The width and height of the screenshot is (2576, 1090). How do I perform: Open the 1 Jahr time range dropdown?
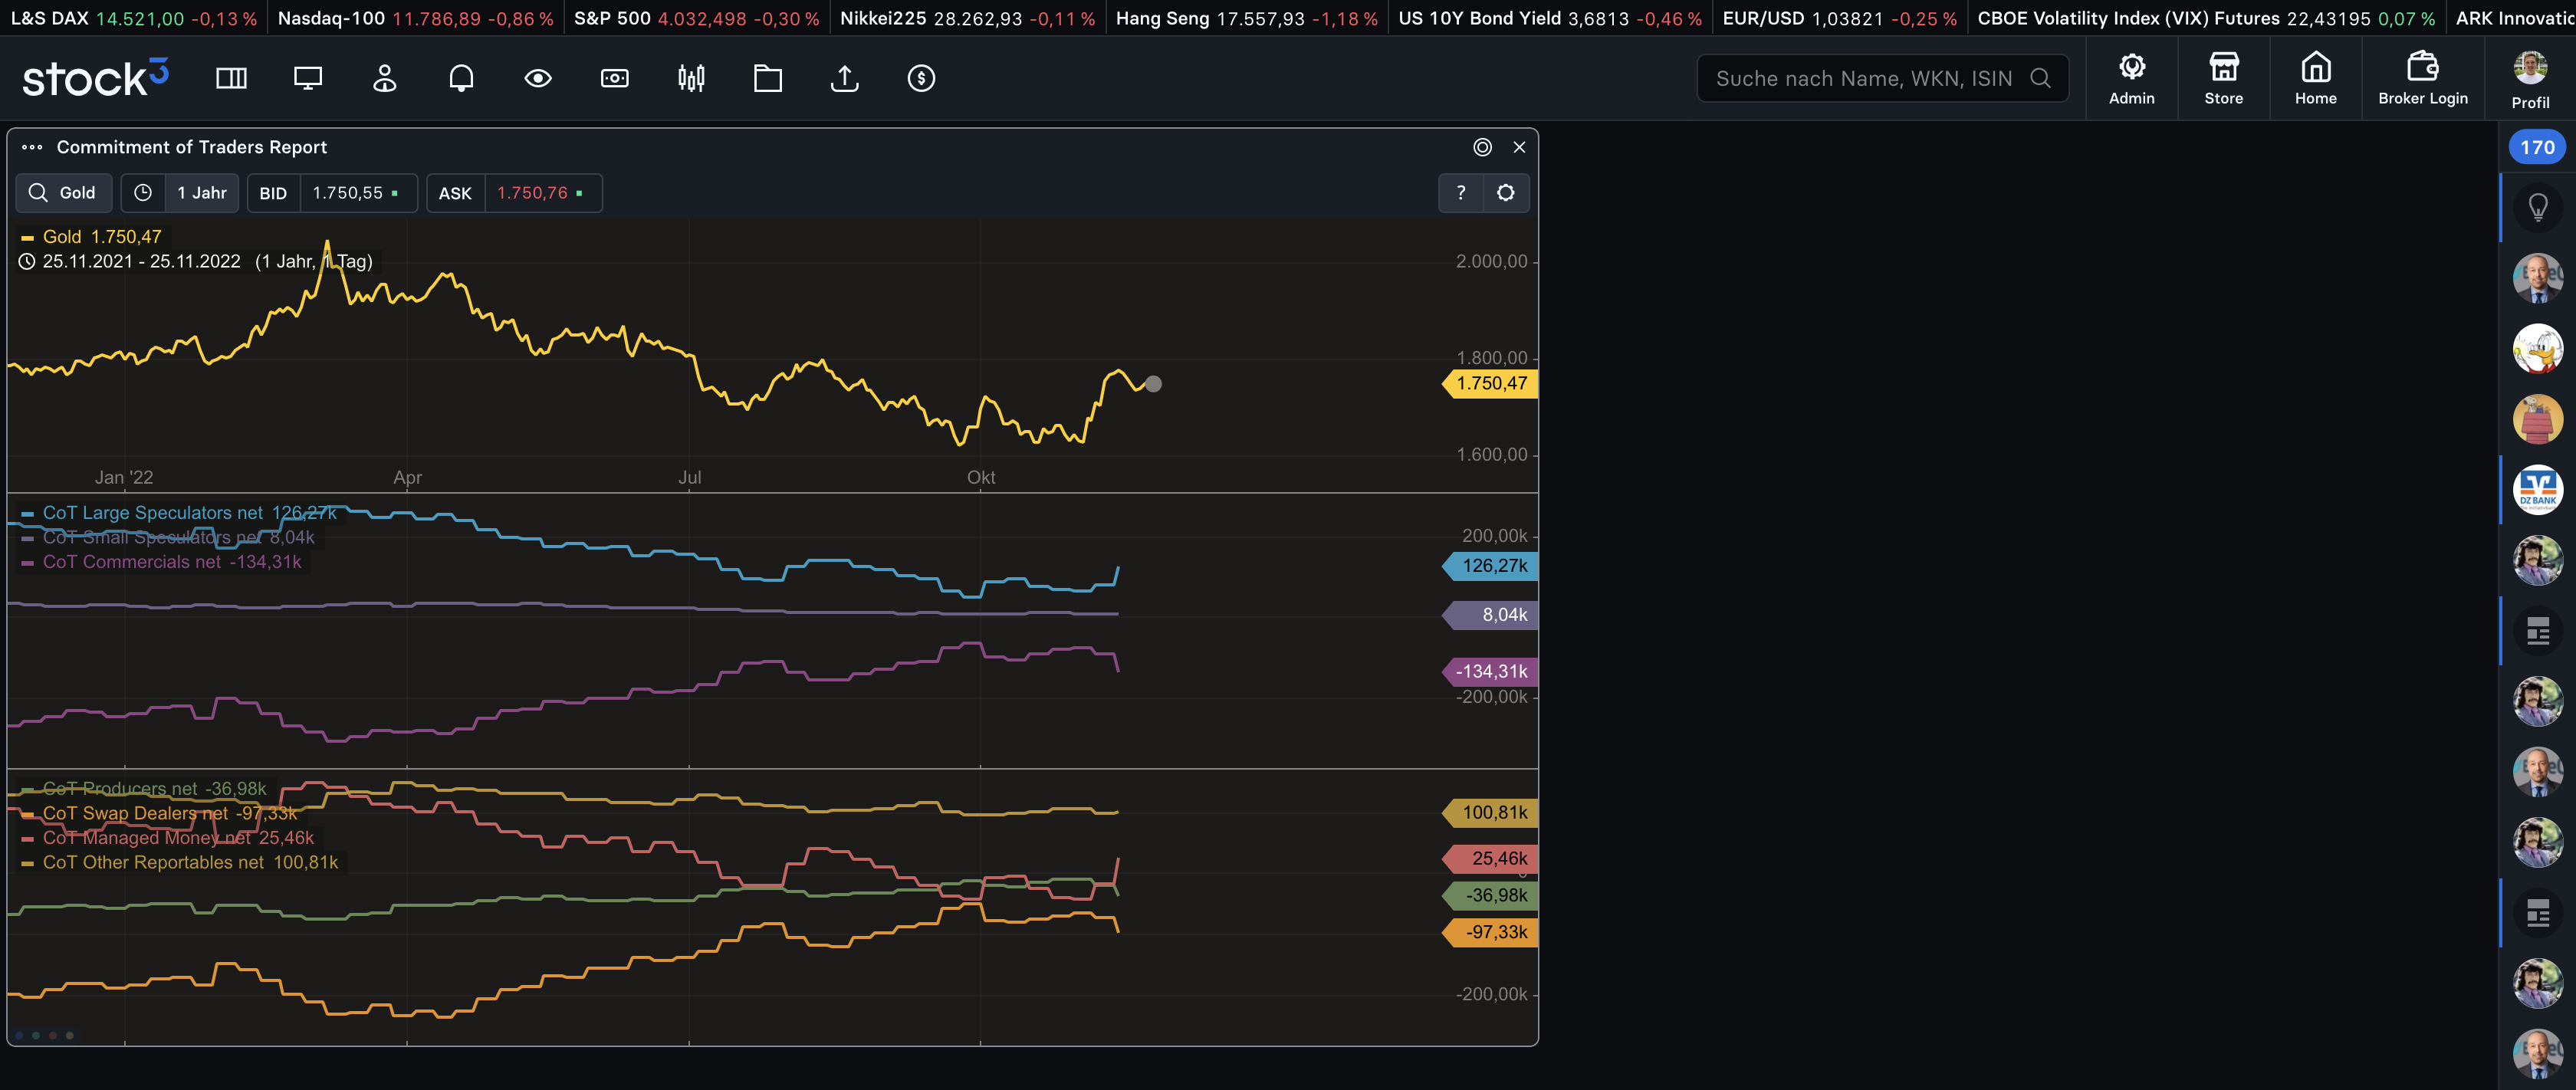click(x=180, y=193)
